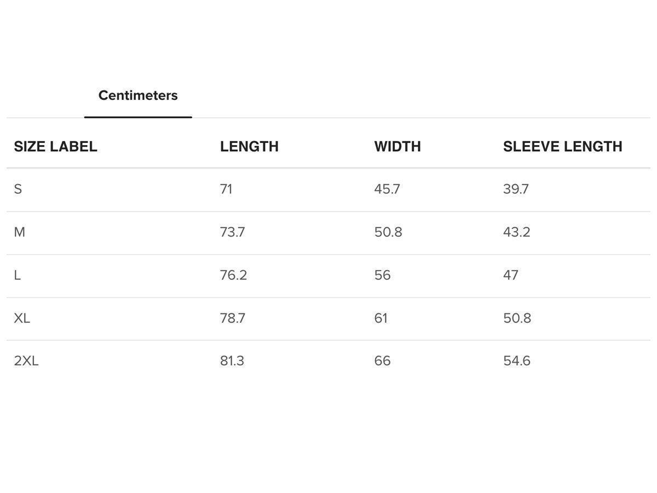Click the sleeve length value 43.2
Image resolution: width=657 pixels, height=493 pixels.
click(516, 232)
